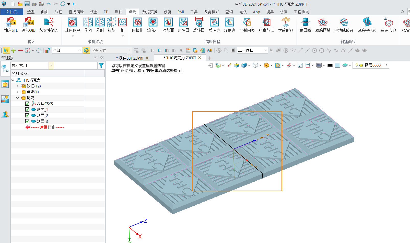Select the 反转面 tool

click(x=199, y=25)
